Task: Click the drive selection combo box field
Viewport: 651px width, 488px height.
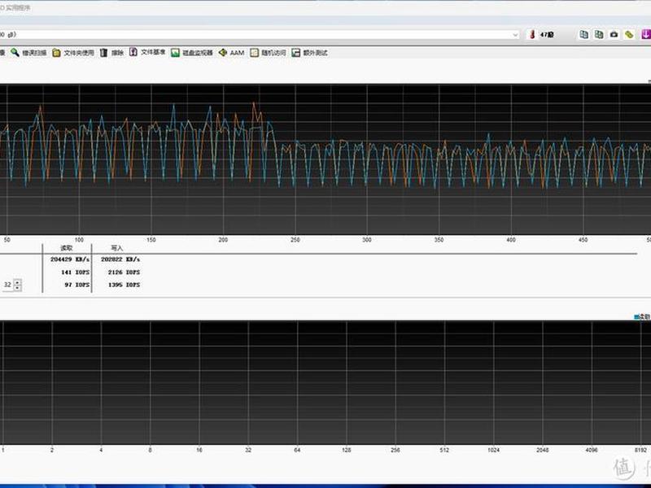Action: point(260,35)
